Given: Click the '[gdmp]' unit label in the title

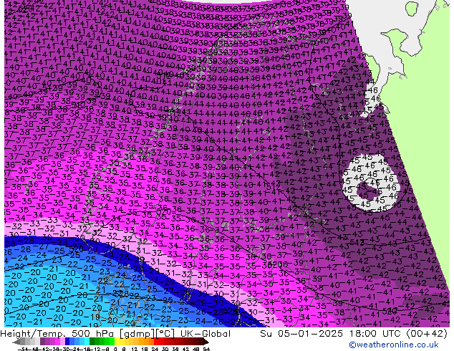Looking at the screenshot, I should (137, 334).
